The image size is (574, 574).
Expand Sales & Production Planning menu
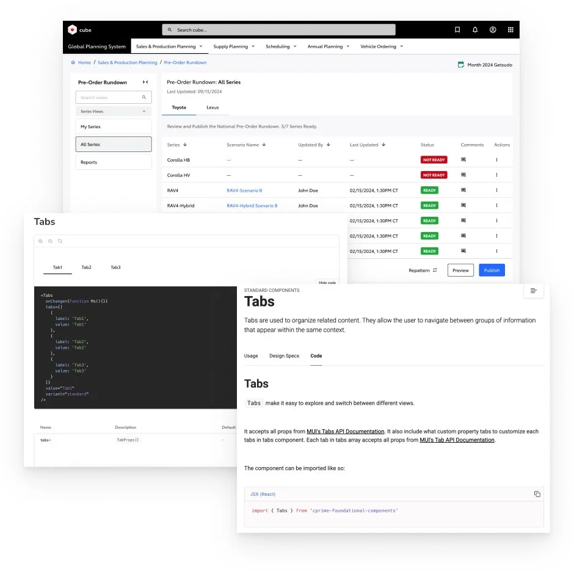coord(170,46)
